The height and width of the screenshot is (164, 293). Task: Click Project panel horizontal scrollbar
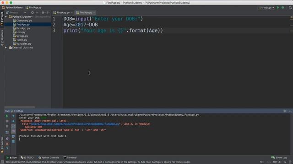[x=20, y=108]
